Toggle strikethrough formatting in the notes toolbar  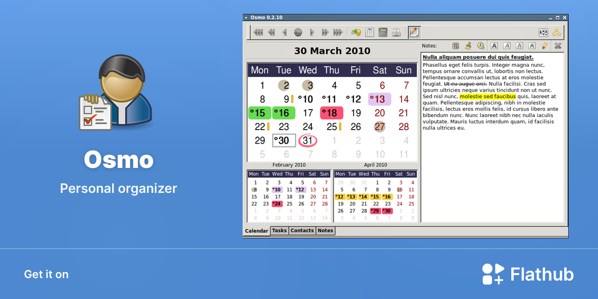point(532,46)
